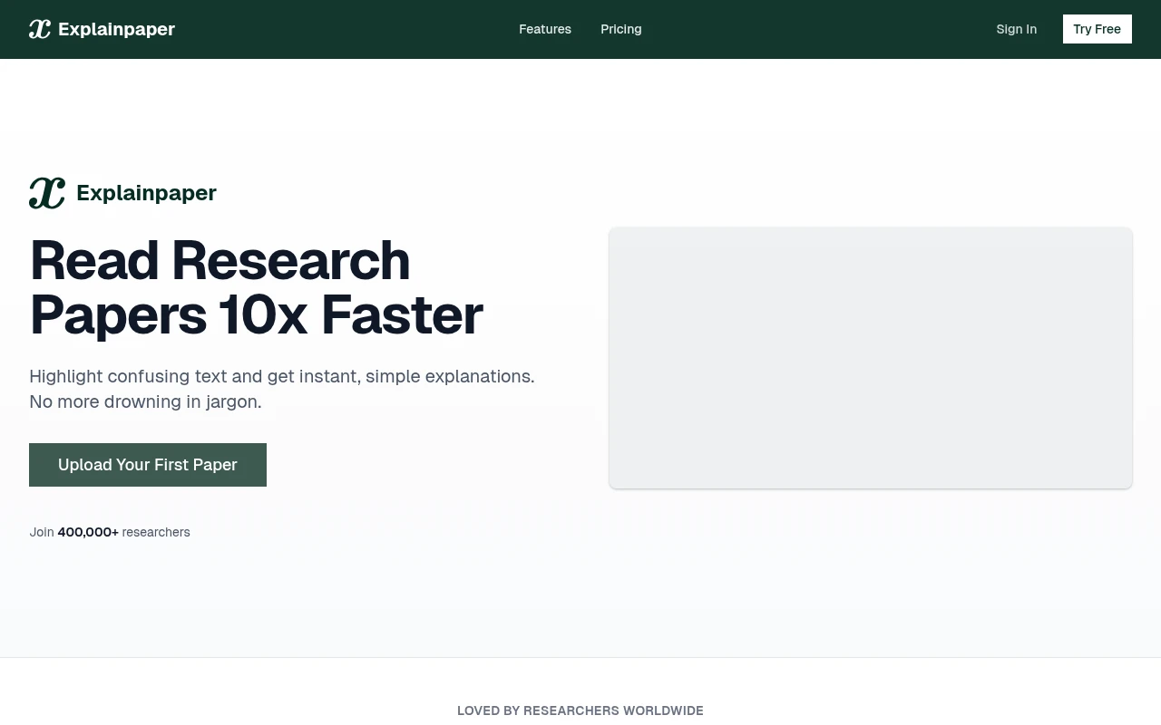Click Upload Your First Paper
Screen dimensions: 1161x725
148,464
